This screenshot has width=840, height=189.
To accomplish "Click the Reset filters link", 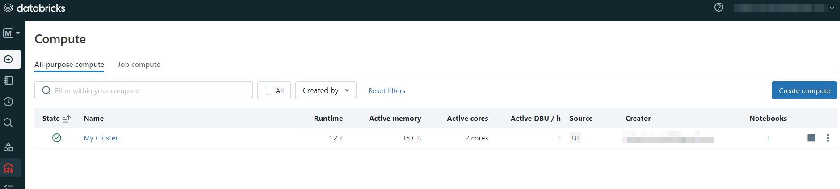I will (x=386, y=91).
